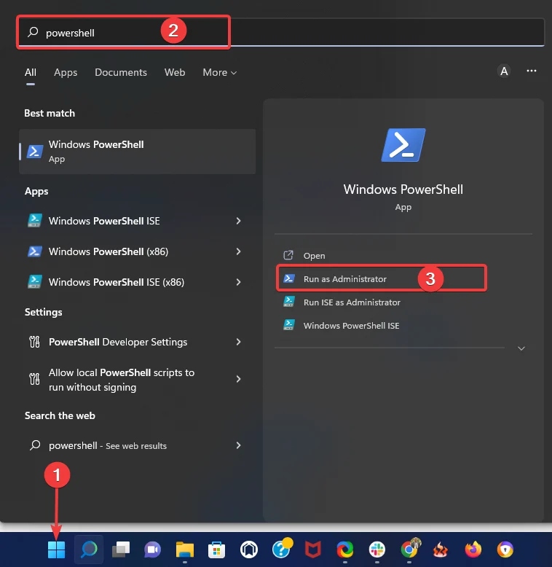Click the PowerShell ISE (x86) icon
Viewport: 552px width, 567px height.
coord(35,282)
